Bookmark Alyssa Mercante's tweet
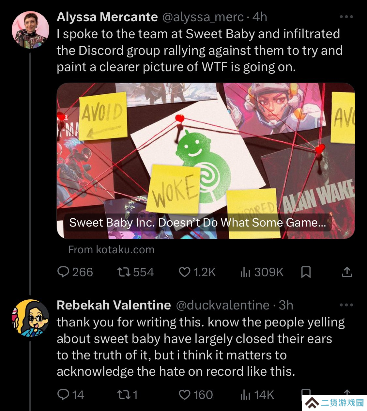 (306, 272)
